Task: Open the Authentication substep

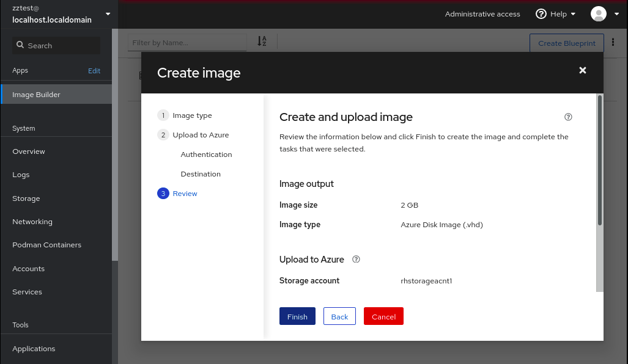Action: click(x=206, y=155)
